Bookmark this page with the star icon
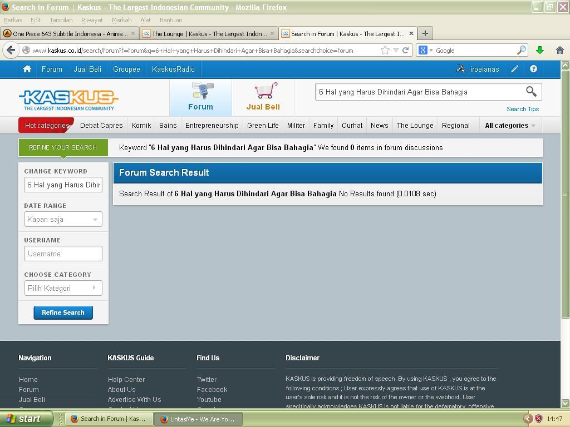570x427 pixels. pos(385,51)
